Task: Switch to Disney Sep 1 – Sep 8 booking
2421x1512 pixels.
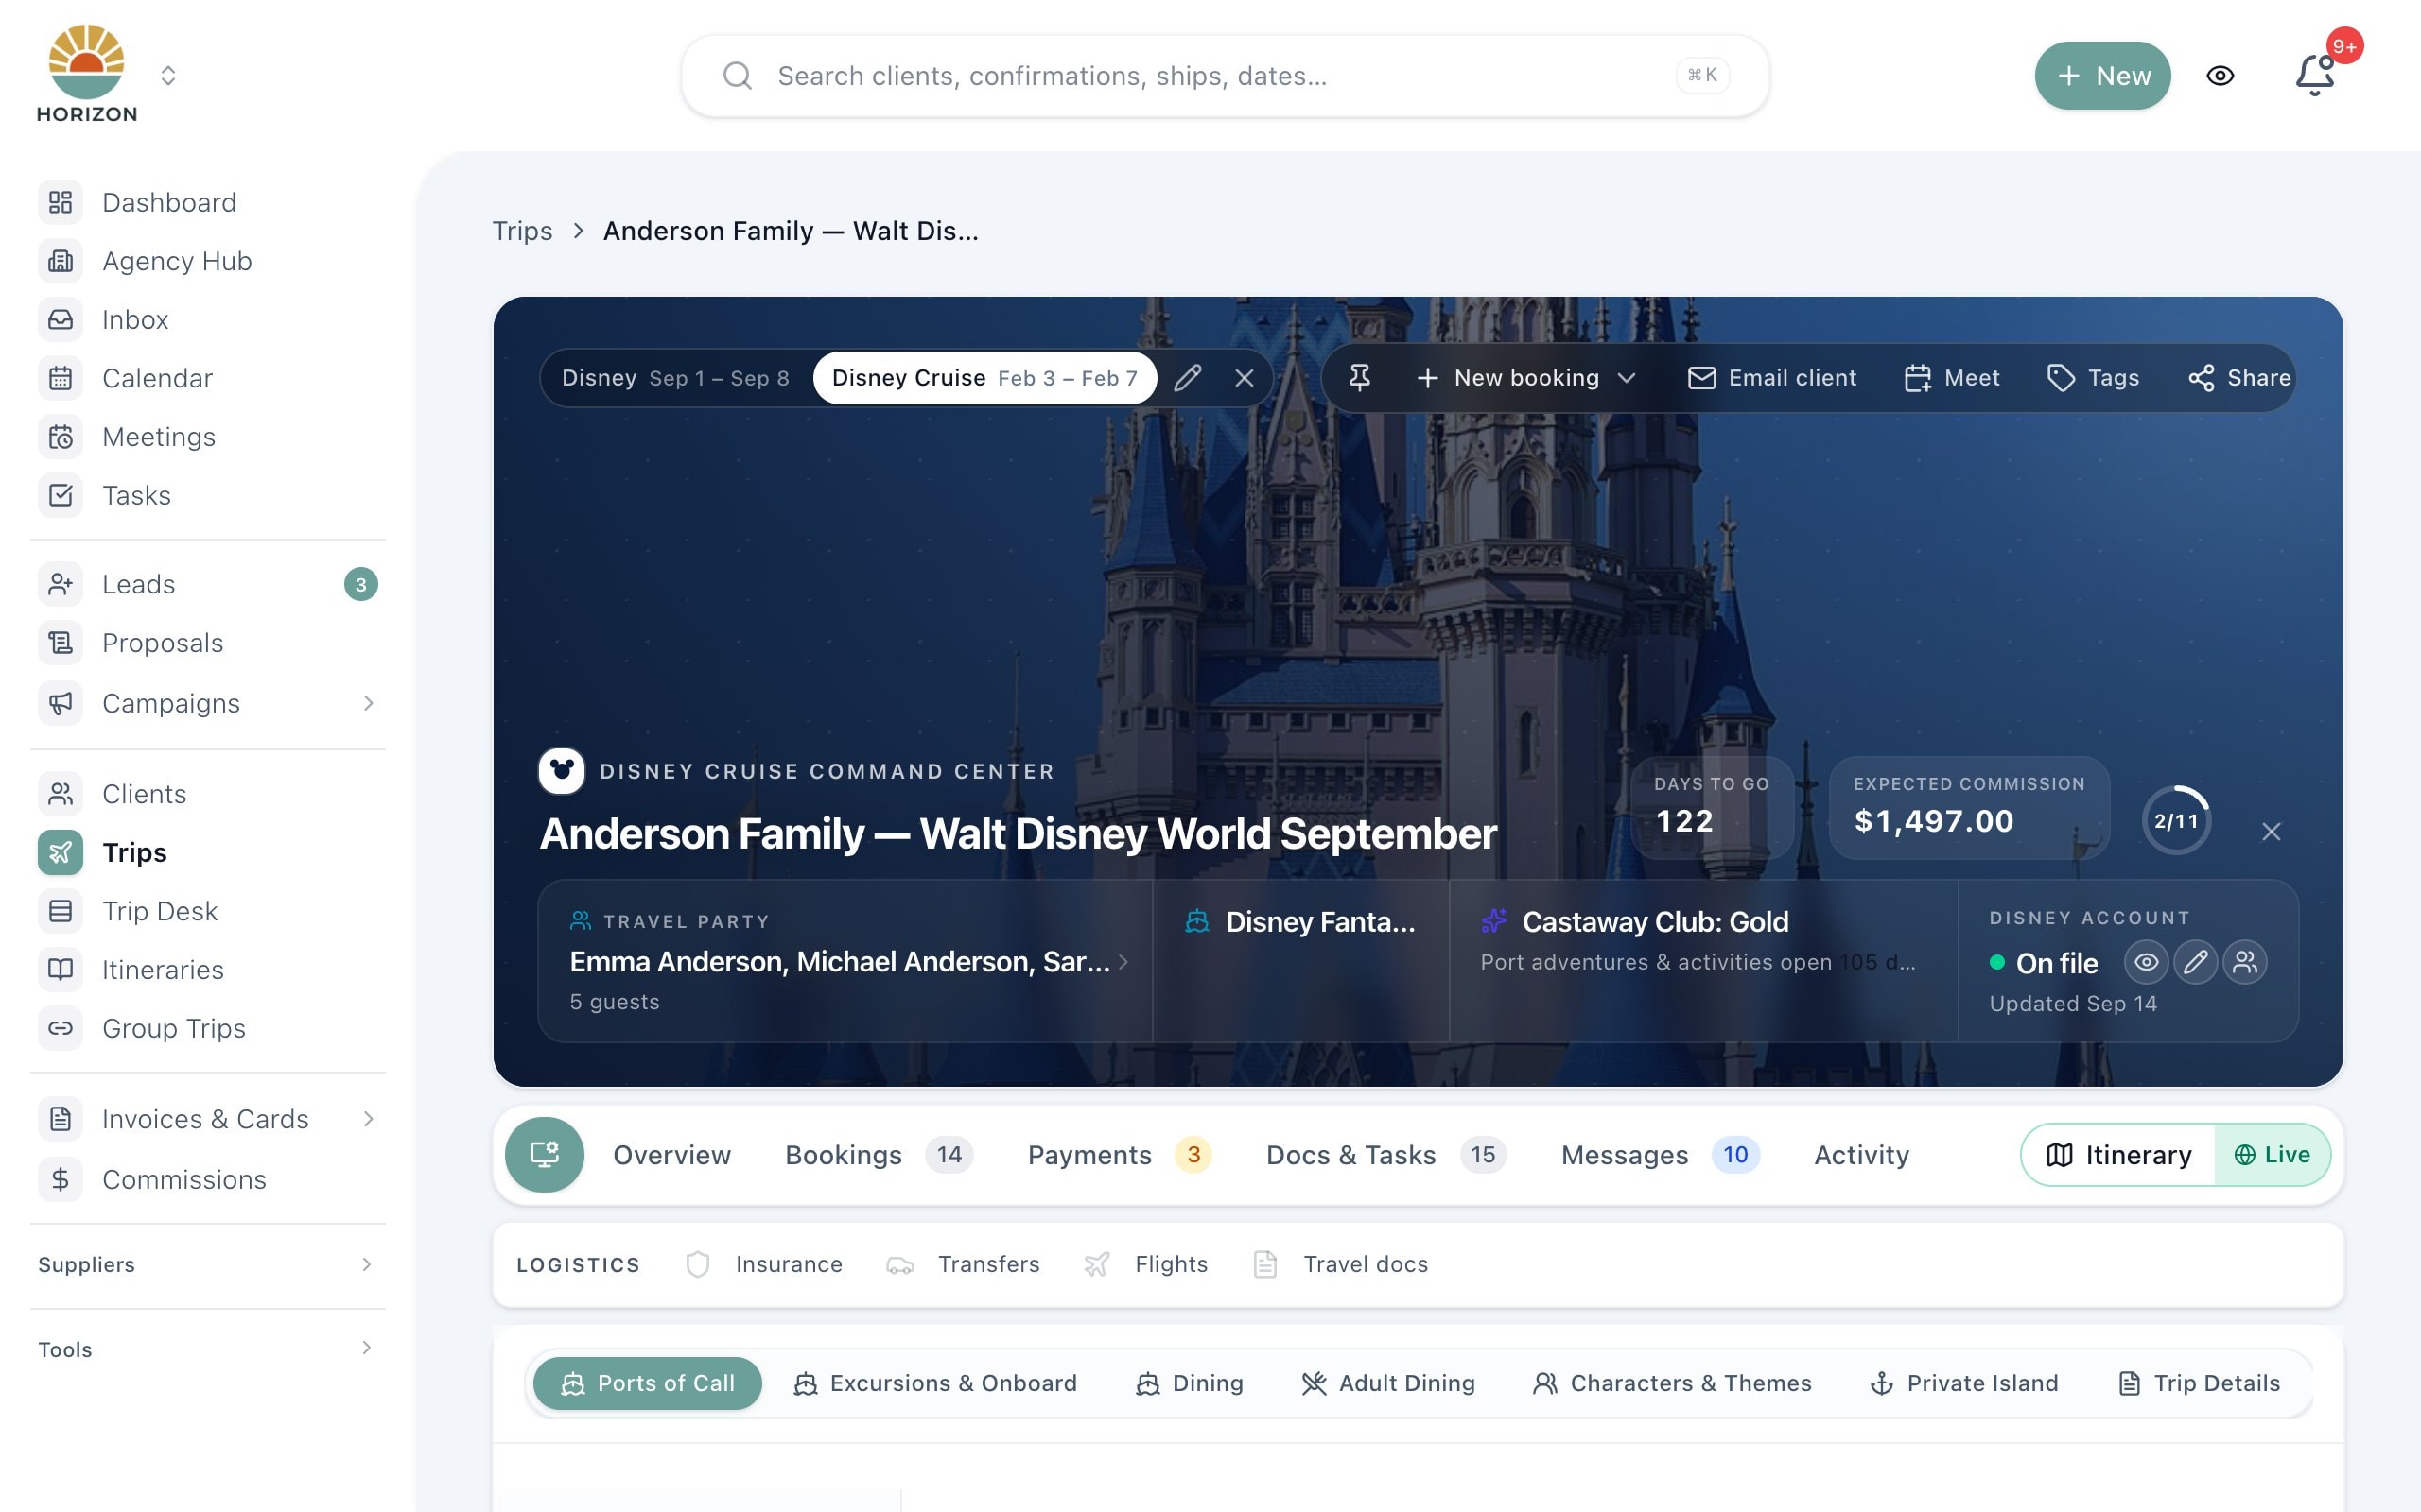Action: tap(675, 378)
